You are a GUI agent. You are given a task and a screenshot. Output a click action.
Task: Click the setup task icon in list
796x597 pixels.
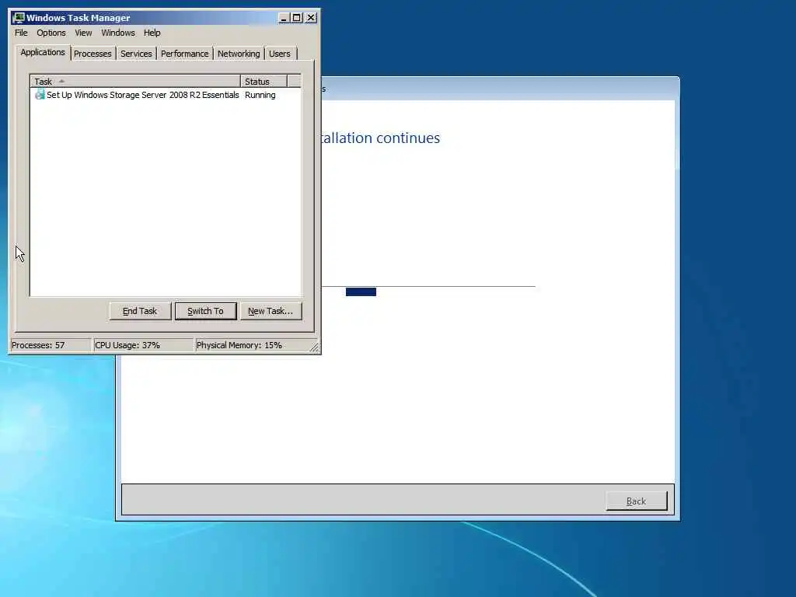pyautogui.click(x=40, y=94)
